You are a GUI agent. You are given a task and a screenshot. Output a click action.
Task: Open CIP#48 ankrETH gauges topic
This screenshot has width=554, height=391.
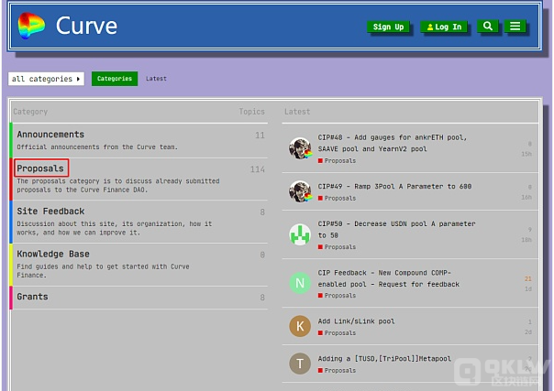pos(393,143)
